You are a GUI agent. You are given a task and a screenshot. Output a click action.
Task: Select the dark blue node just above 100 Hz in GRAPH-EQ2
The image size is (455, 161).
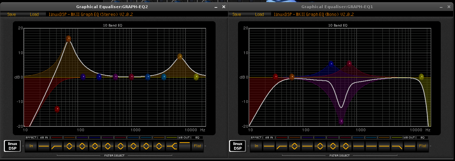tap(83, 77)
